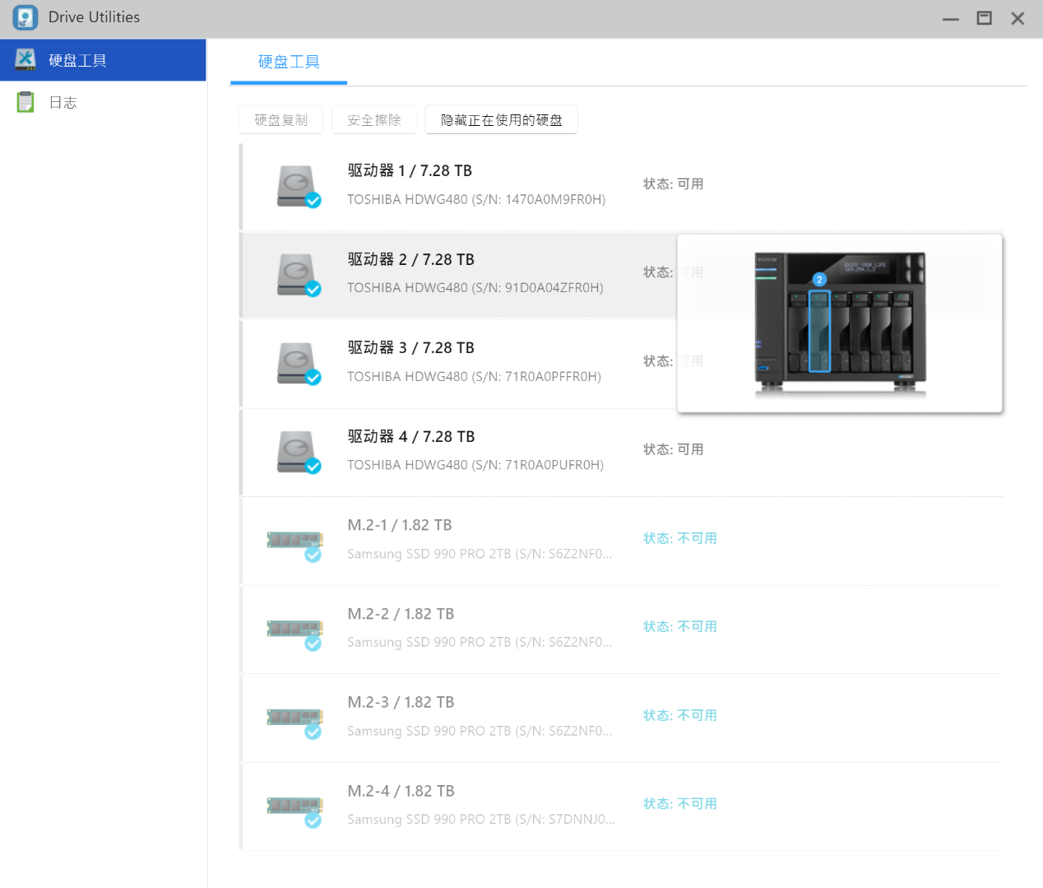Image resolution: width=1043 pixels, height=888 pixels.
Task: Toggle 隐藏正在使用的硬盘 button
Action: point(501,120)
